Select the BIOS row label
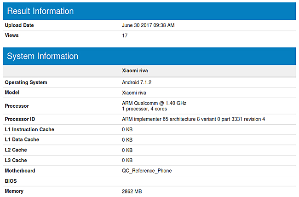Image resolution: width=299 pixels, height=197 pixels. tap(11, 181)
